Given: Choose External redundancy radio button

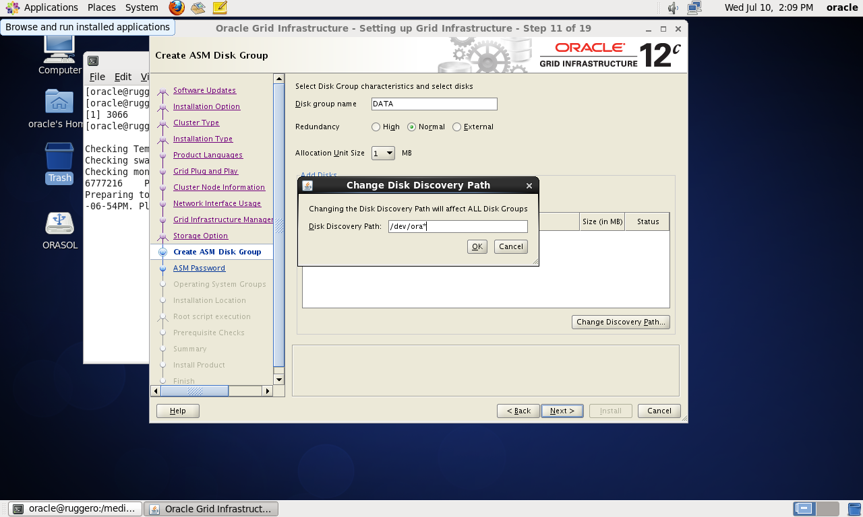Looking at the screenshot, I should (457, 127).
